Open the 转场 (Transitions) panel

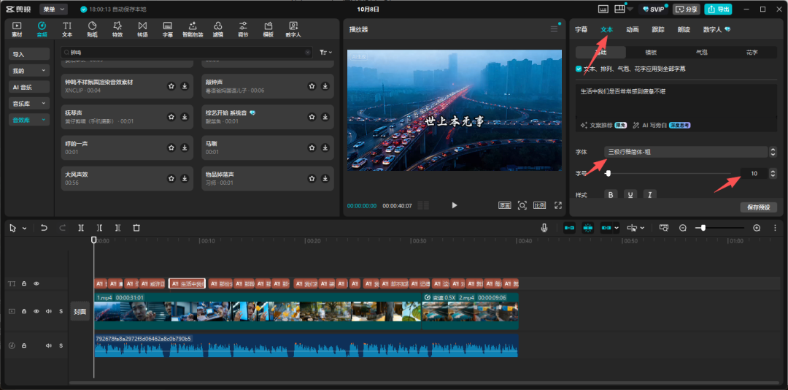click(x=142, y=29)
